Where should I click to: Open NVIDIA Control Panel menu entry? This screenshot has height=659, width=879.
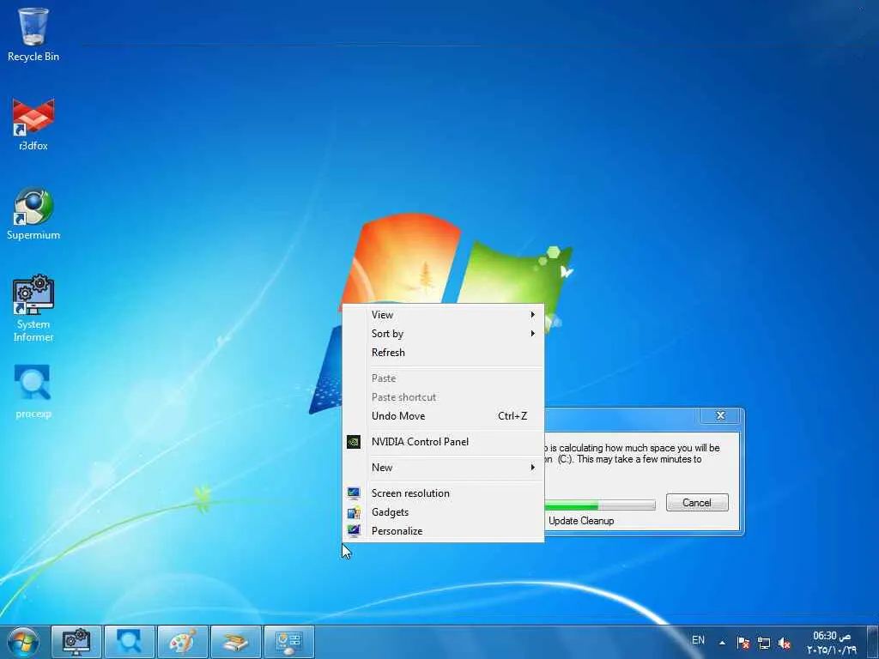click(443, 442)
